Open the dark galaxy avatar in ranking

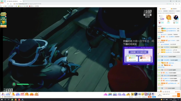click(176, 17)
